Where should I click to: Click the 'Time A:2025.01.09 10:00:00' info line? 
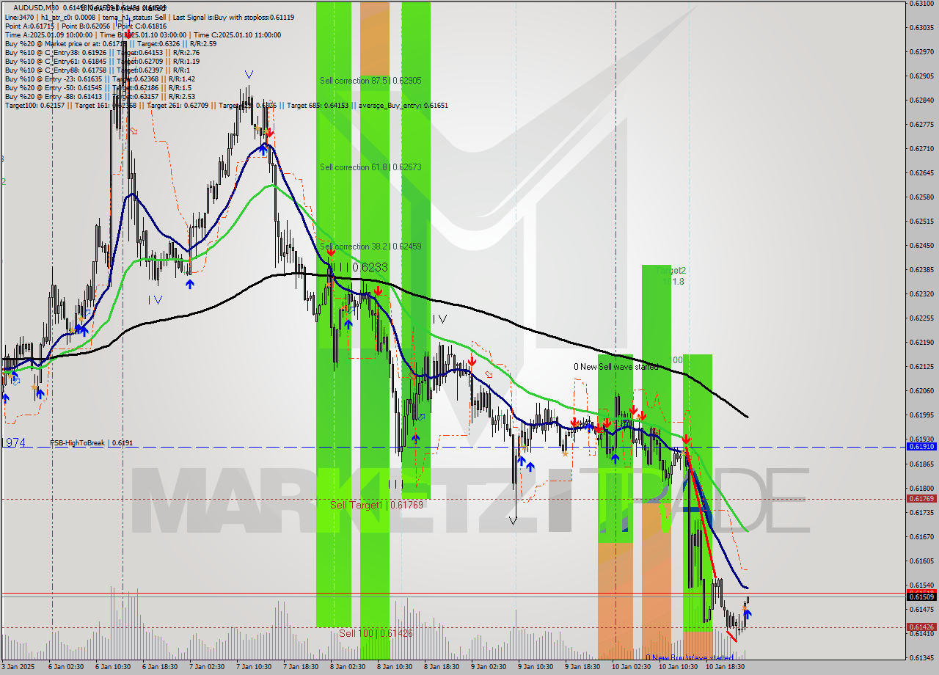coord(142,34)
